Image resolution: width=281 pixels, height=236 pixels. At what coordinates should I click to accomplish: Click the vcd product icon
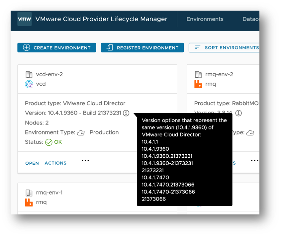(29, 84)
